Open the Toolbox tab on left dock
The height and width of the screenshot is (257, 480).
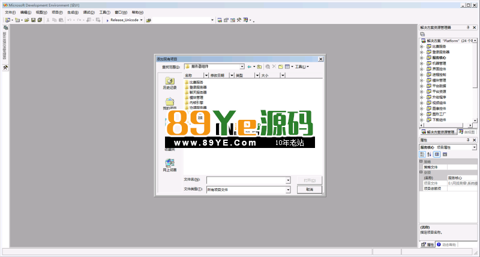pos(5,68)
